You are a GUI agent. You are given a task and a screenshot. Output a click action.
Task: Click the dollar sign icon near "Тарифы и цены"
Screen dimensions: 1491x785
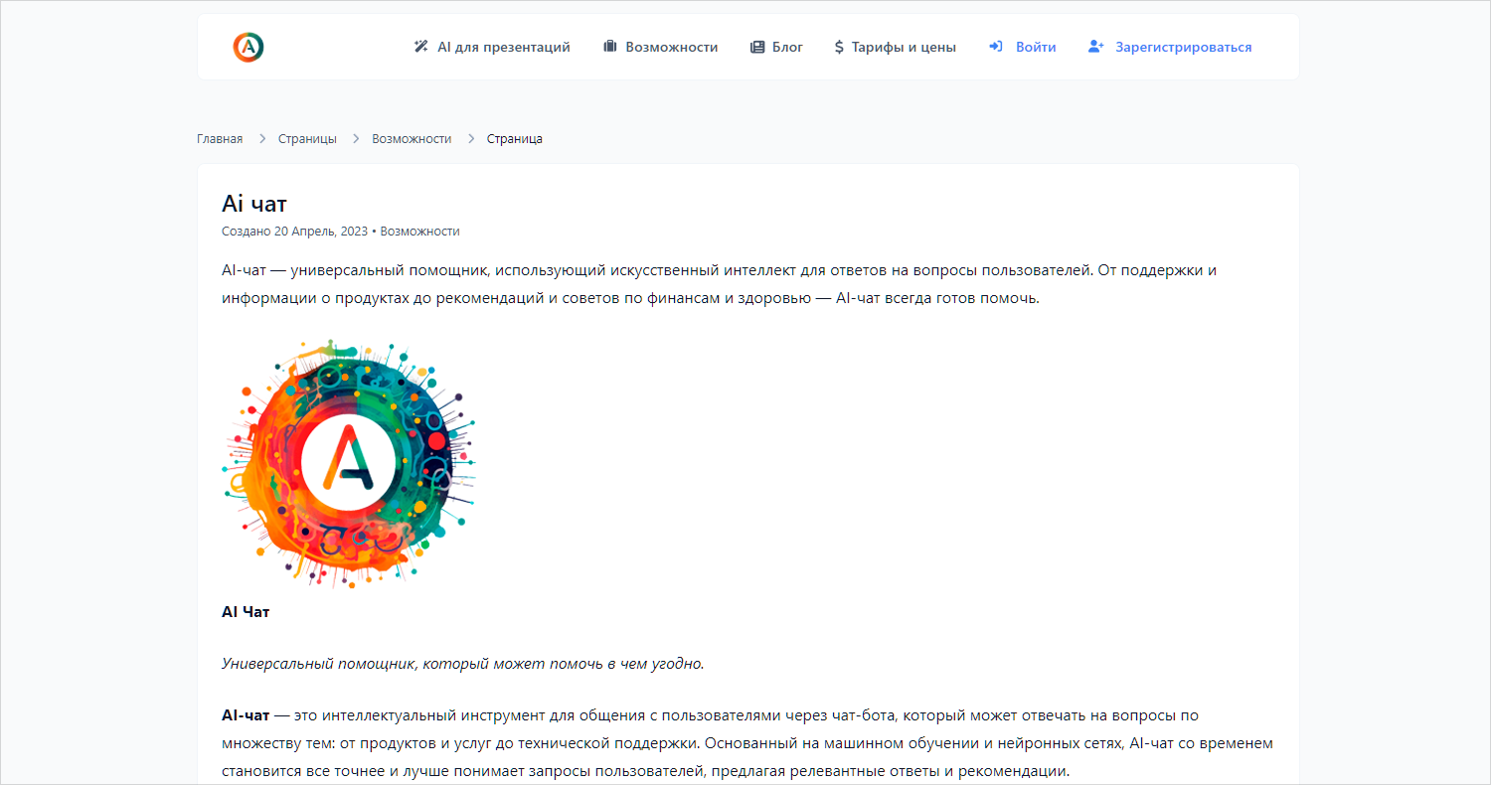[838, 46]
